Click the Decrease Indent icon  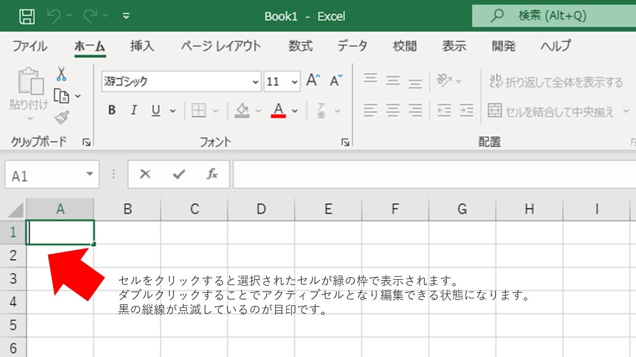coord(444,111)
